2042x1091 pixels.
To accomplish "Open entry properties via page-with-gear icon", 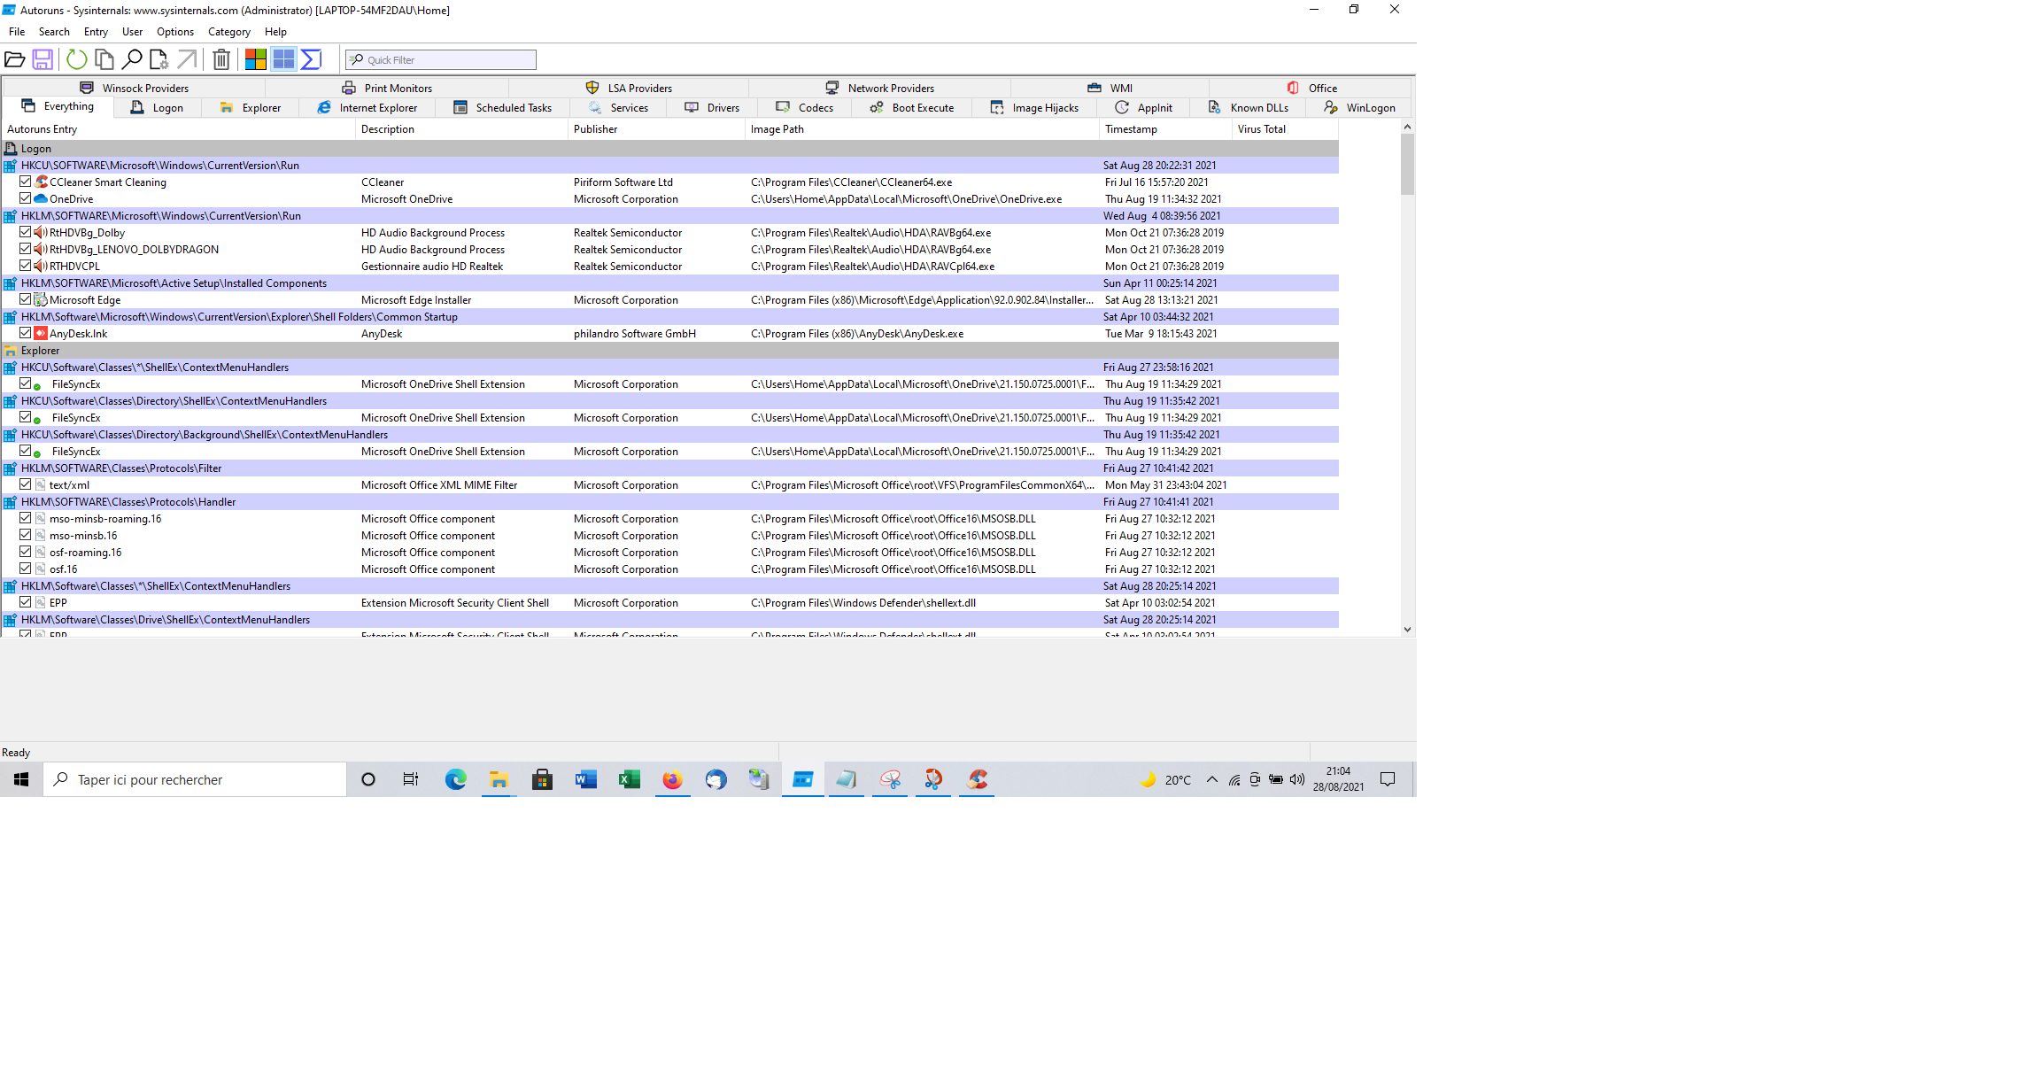I will click(159, 59).
